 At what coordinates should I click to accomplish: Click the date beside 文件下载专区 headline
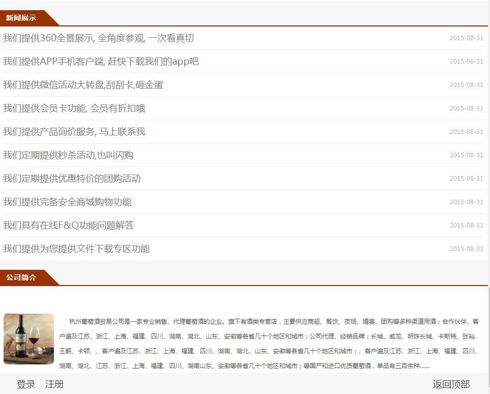tap(466, 249)
